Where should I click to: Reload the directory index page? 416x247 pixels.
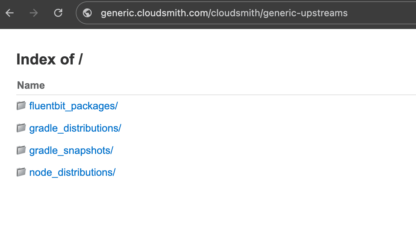[57, 13]
